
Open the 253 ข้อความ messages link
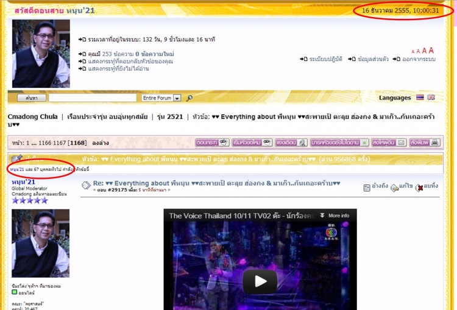point(118,54)
